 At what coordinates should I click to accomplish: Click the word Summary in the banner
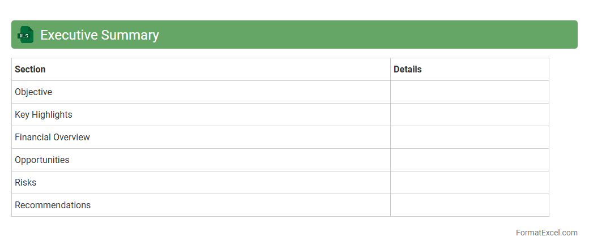point(130,35)
